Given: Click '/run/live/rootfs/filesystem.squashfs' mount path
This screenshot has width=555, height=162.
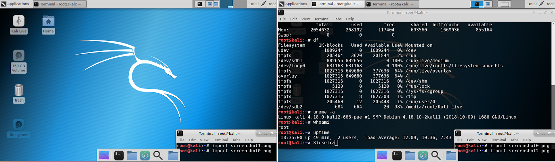Looking at the screenshot, I should [x=454, y=66].
